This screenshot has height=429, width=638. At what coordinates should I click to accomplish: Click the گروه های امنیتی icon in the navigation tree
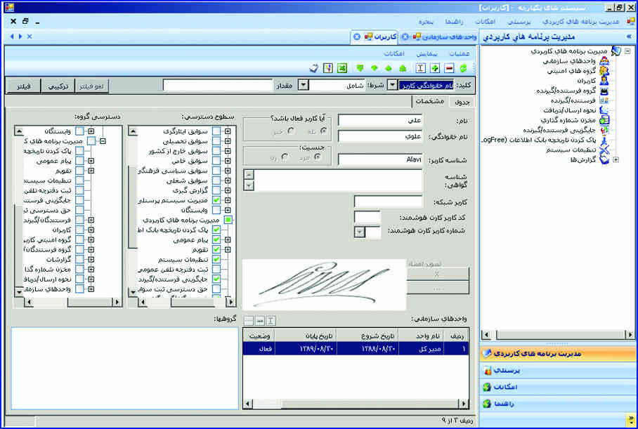click(x=604, y=71)
